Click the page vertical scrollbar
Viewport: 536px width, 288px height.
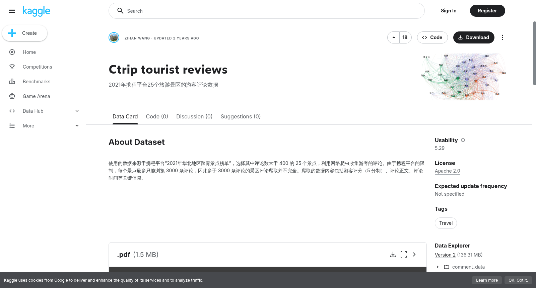coord(534,54)
